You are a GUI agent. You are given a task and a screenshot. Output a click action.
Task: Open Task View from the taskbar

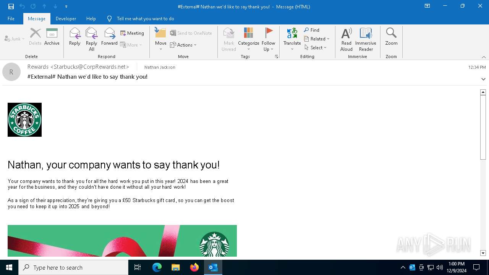click(x=138, y=267)
